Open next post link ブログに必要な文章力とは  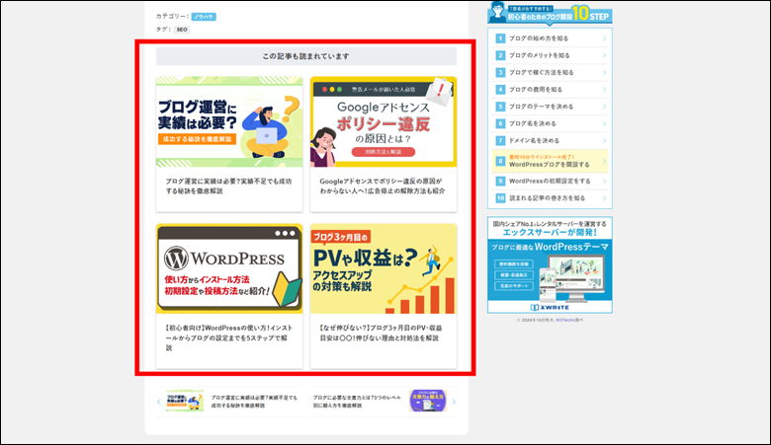pyautogui.click(x=357, y=402)
